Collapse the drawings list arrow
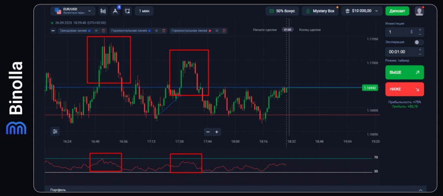443x196 pixels. coord(53,31)
